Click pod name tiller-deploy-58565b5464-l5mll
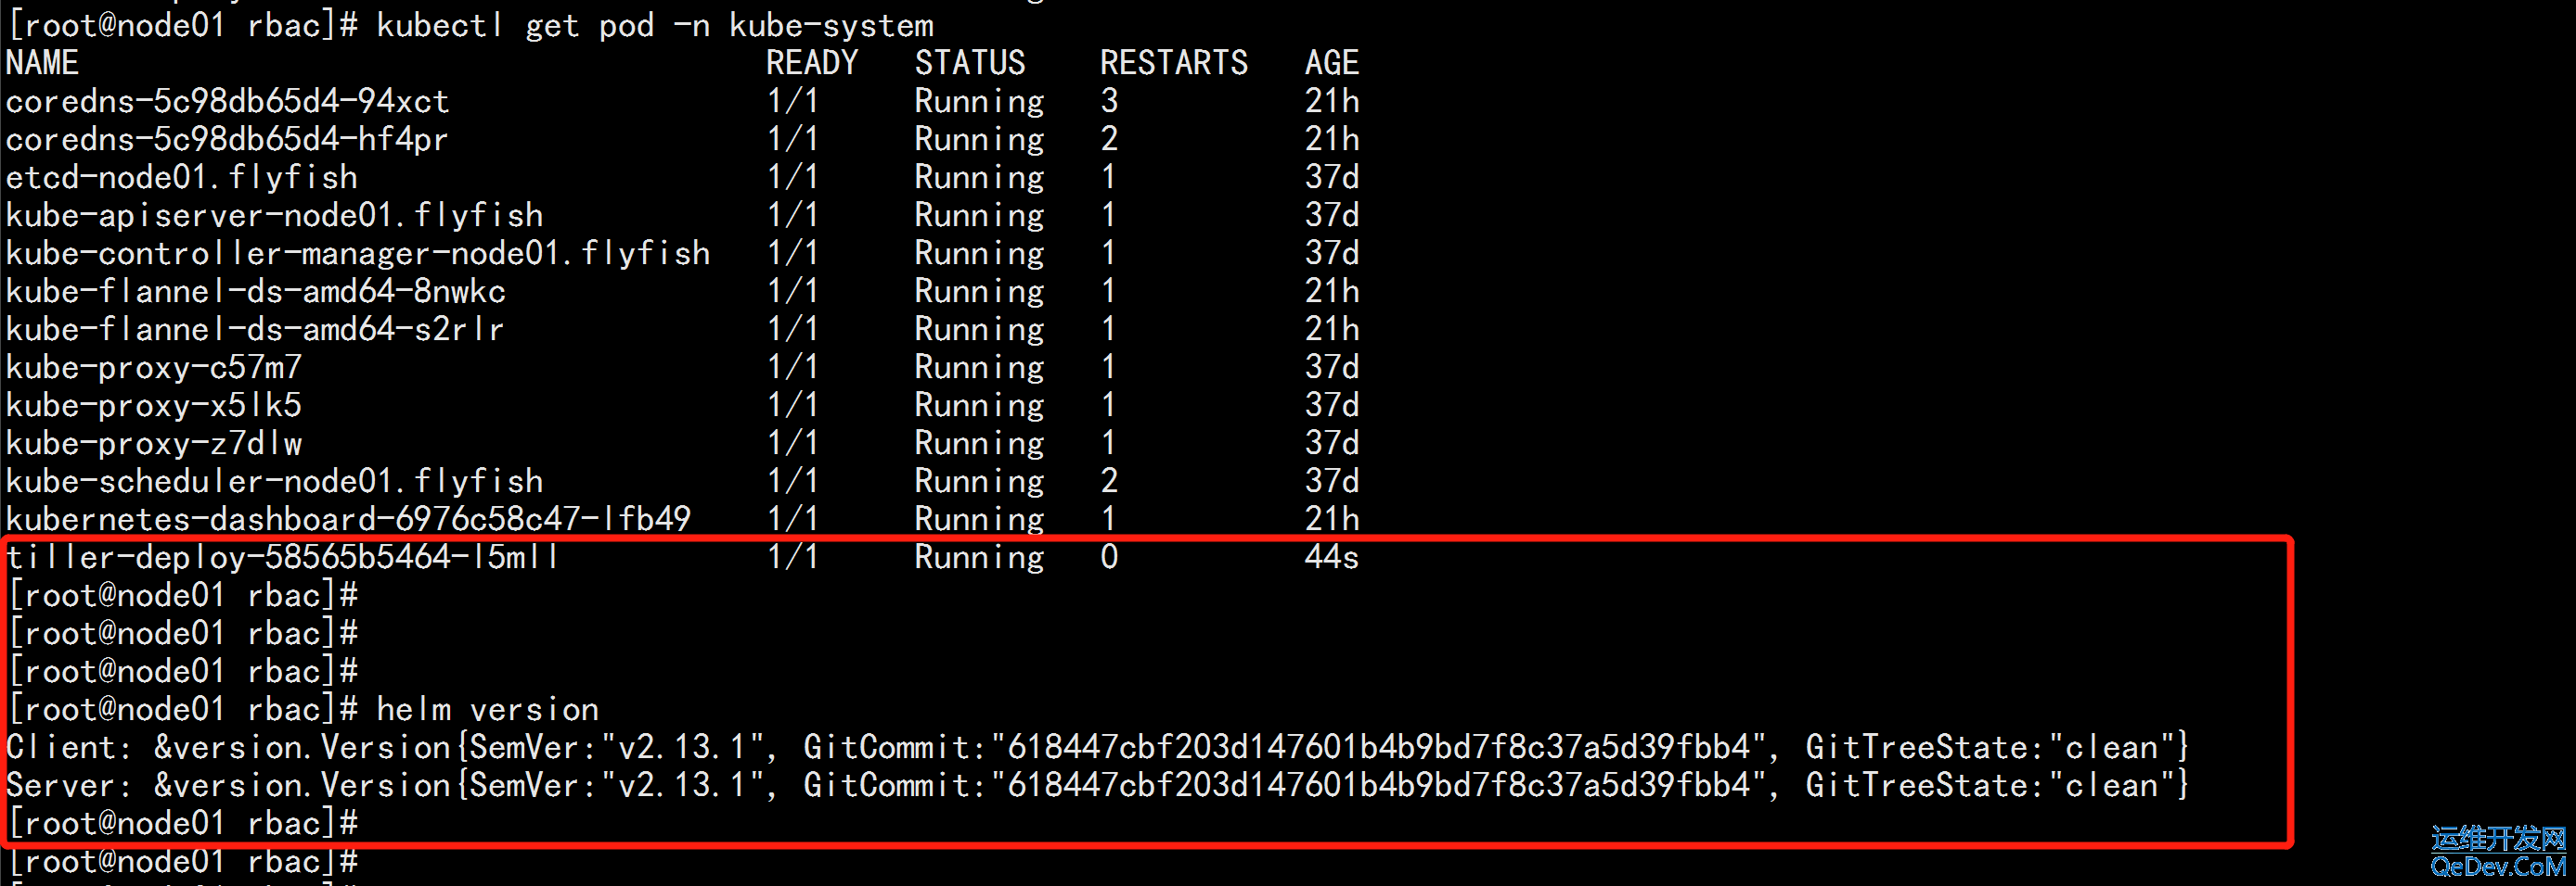2576x886 pixels. coord(283,556)
